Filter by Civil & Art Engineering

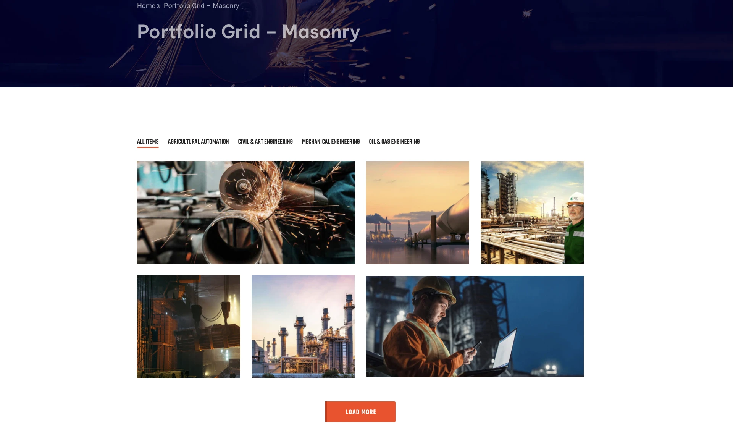point(265,142)
